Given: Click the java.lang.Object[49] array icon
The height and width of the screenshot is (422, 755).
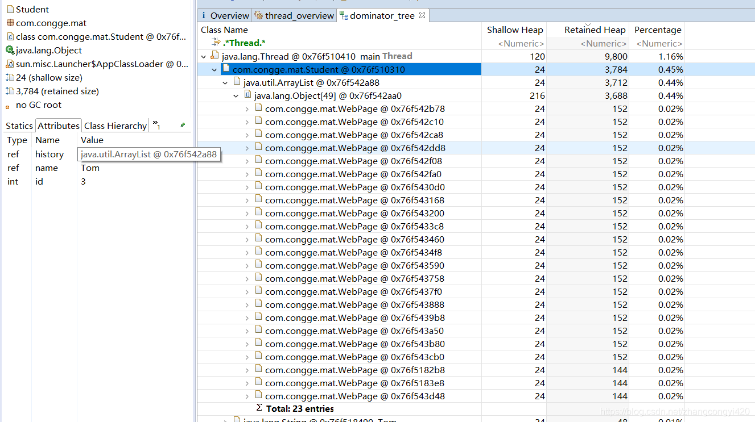Looking at the screenshot, I should click(x=247, y=95).
